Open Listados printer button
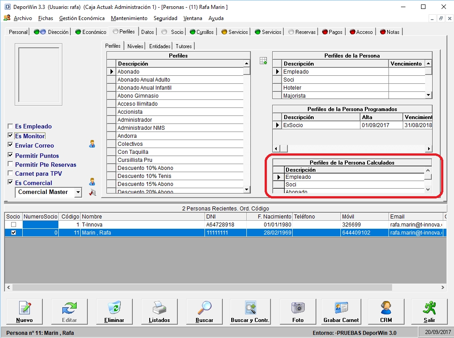454x338 pixels. 159,311
